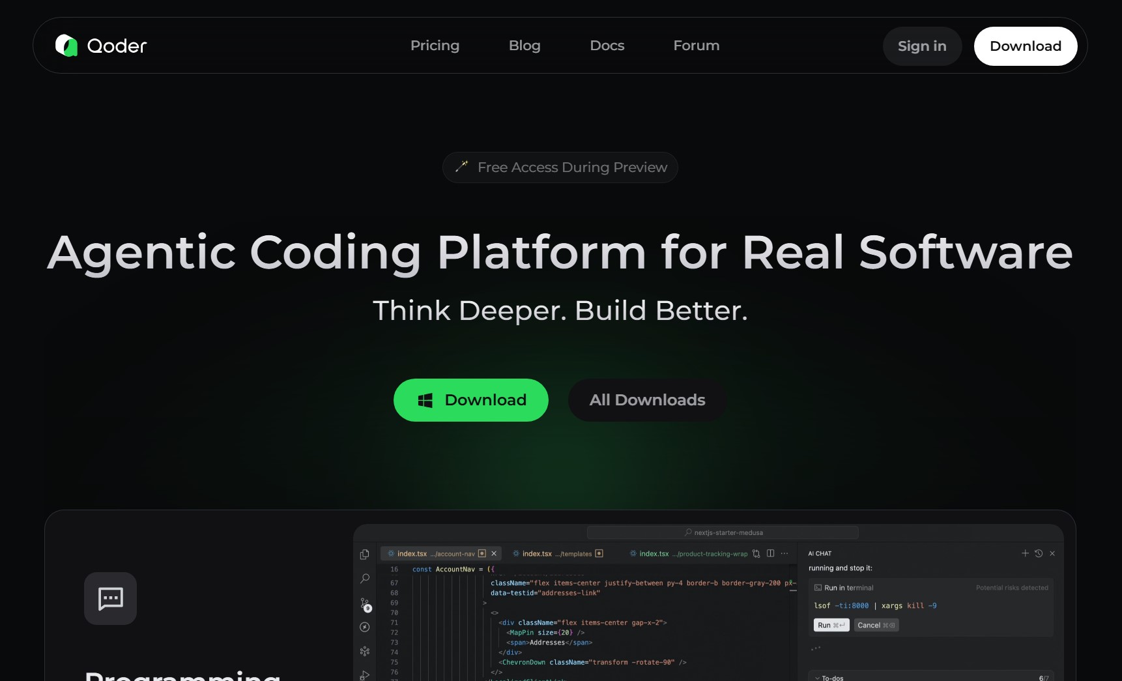This screenshot has width=1122, height=681.
Task: Click the extensions cluster icon in IDE sidebar
Action: (x=365, y=651)
